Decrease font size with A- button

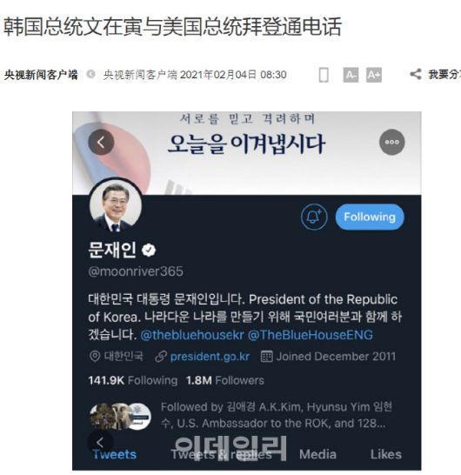(351, 75)
